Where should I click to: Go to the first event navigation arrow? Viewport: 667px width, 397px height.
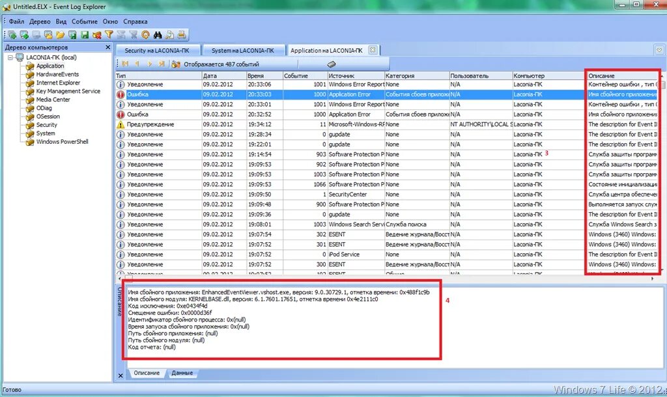(x=125, y=64)
